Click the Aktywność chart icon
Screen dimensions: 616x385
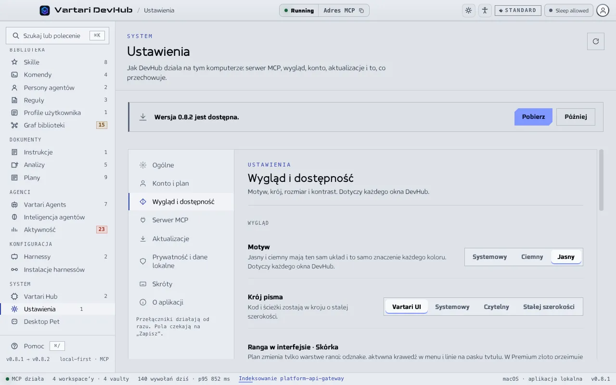(14, 230)
